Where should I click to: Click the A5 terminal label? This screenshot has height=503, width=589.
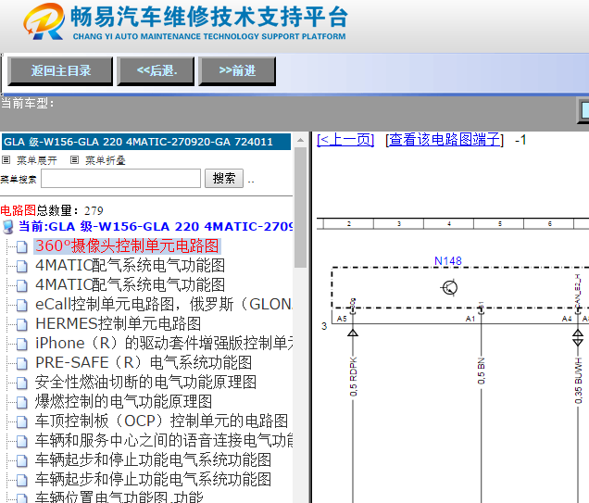342,319
